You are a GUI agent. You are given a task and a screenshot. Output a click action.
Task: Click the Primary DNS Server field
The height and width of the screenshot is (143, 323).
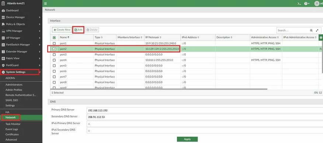click(205, 111)
